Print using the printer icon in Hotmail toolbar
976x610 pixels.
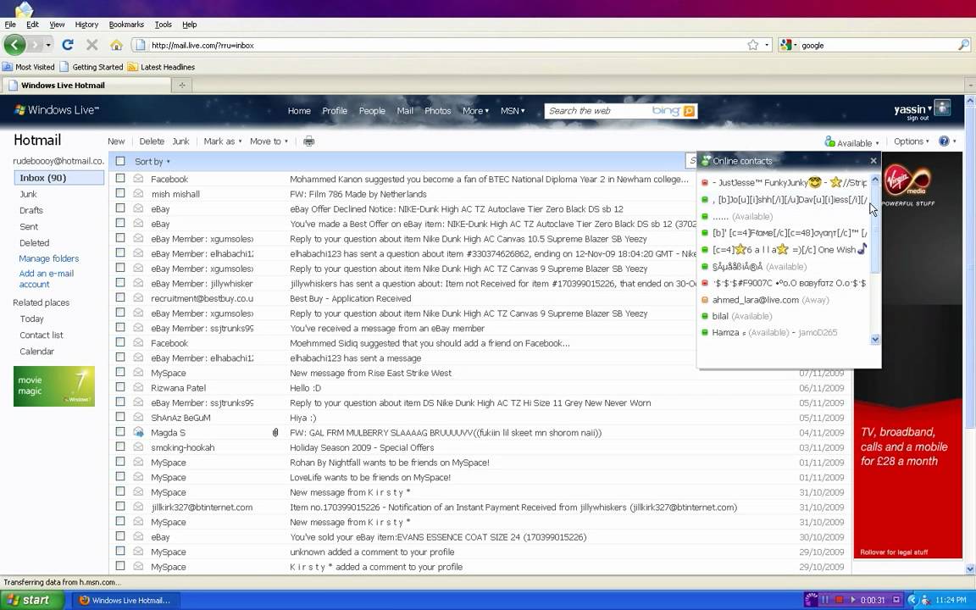308,141
